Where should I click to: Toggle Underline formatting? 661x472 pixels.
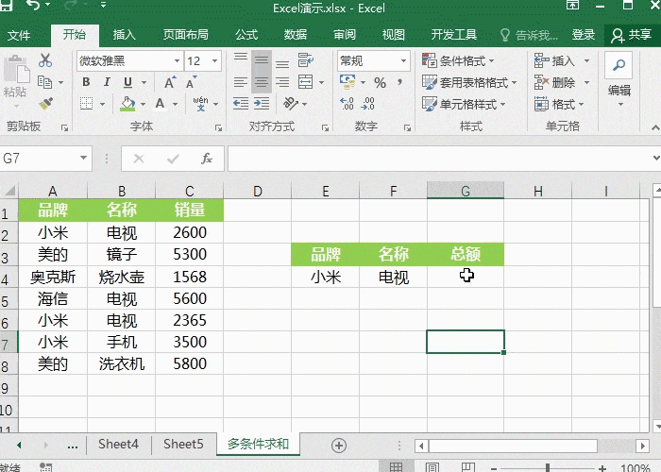127,82
